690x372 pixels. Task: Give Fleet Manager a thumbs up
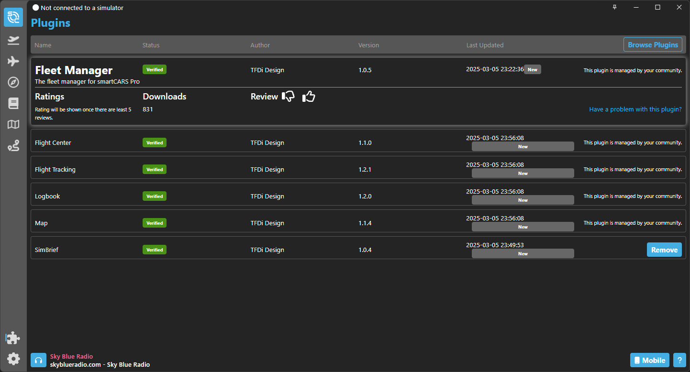tap(309, 97)
